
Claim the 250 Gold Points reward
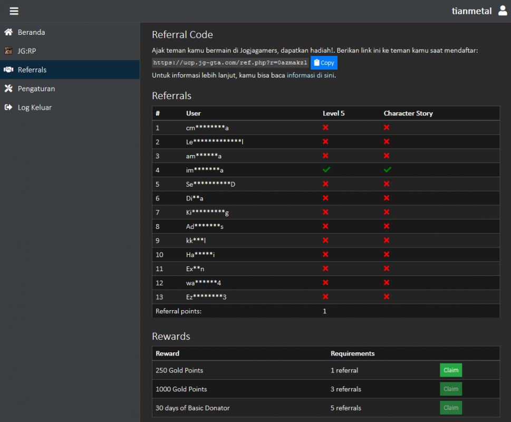[451, 370]
